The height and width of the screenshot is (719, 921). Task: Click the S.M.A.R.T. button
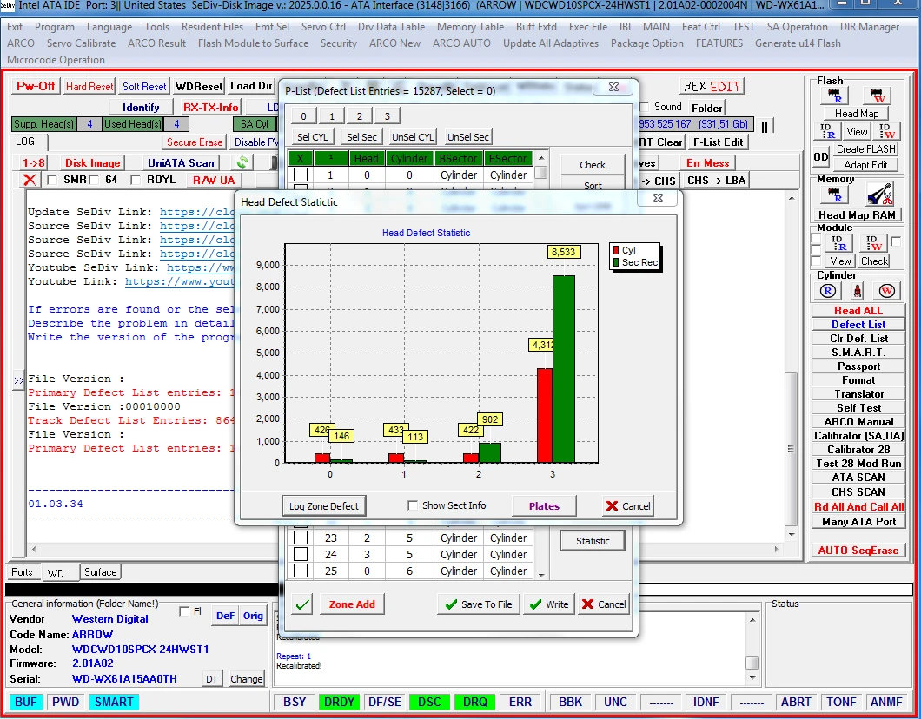click(858, 353)
